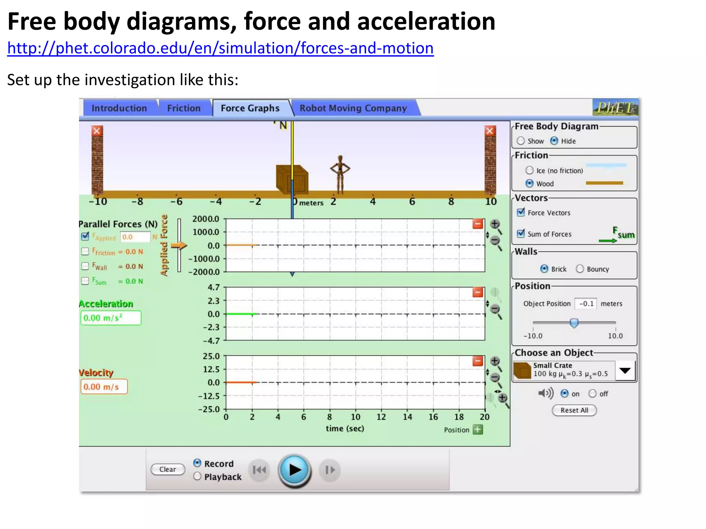Screen dimensions: 706x529
Task: Toggle the F Wall checkbox
Action: (85, 266)
